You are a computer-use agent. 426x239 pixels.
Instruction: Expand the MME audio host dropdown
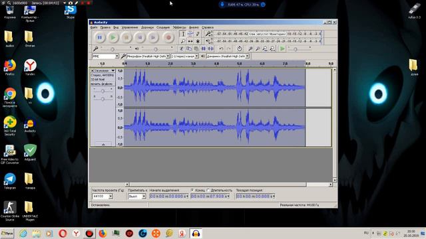tap(117, 56)
